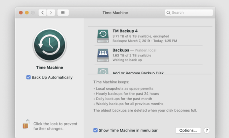Open the help question mark button

click(207, 130)
